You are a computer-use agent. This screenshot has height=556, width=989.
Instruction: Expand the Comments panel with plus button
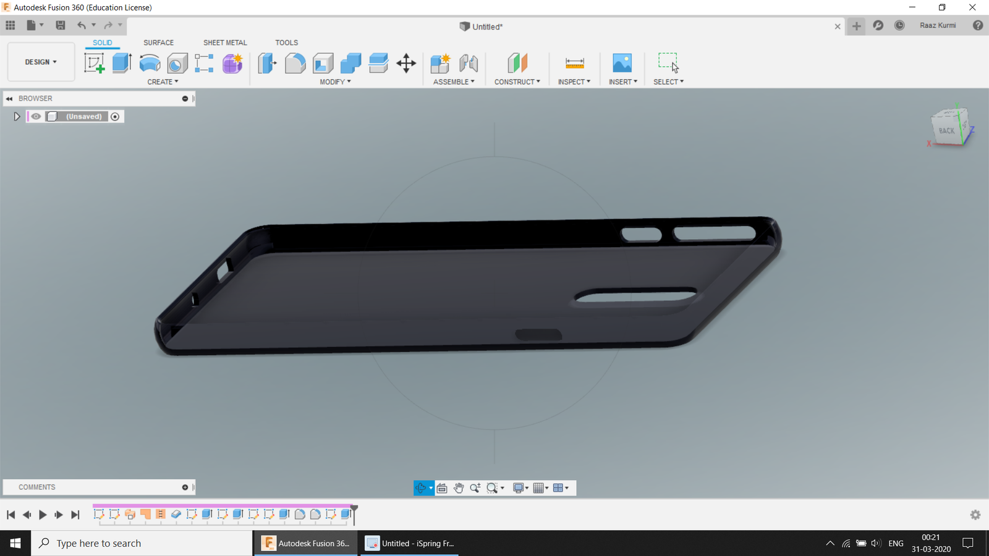click(x=185, y=487)
